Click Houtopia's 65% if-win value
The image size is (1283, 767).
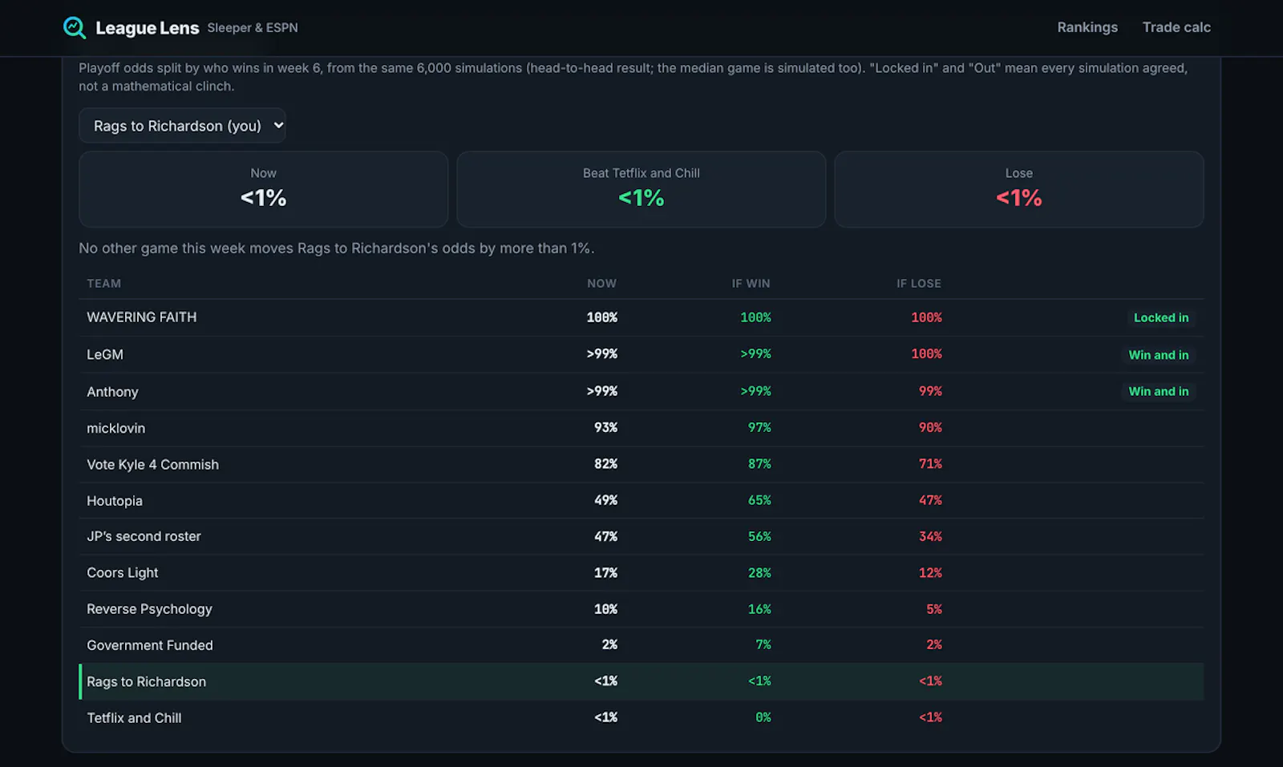(759, 500)
